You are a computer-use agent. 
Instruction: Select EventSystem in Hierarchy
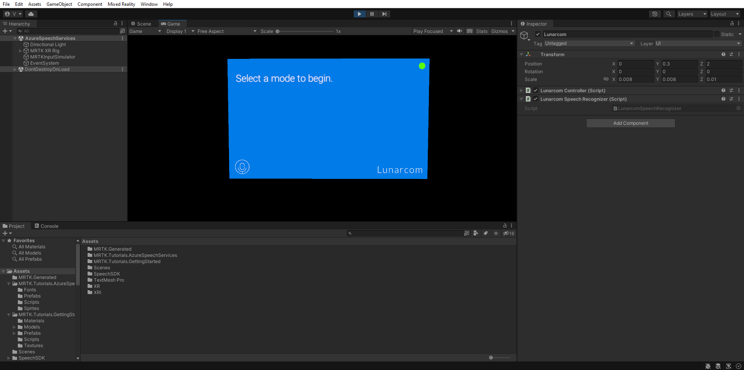(x=45, y=63)
